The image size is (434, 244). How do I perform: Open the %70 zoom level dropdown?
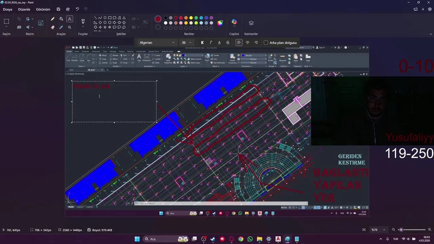coord(378,230)
